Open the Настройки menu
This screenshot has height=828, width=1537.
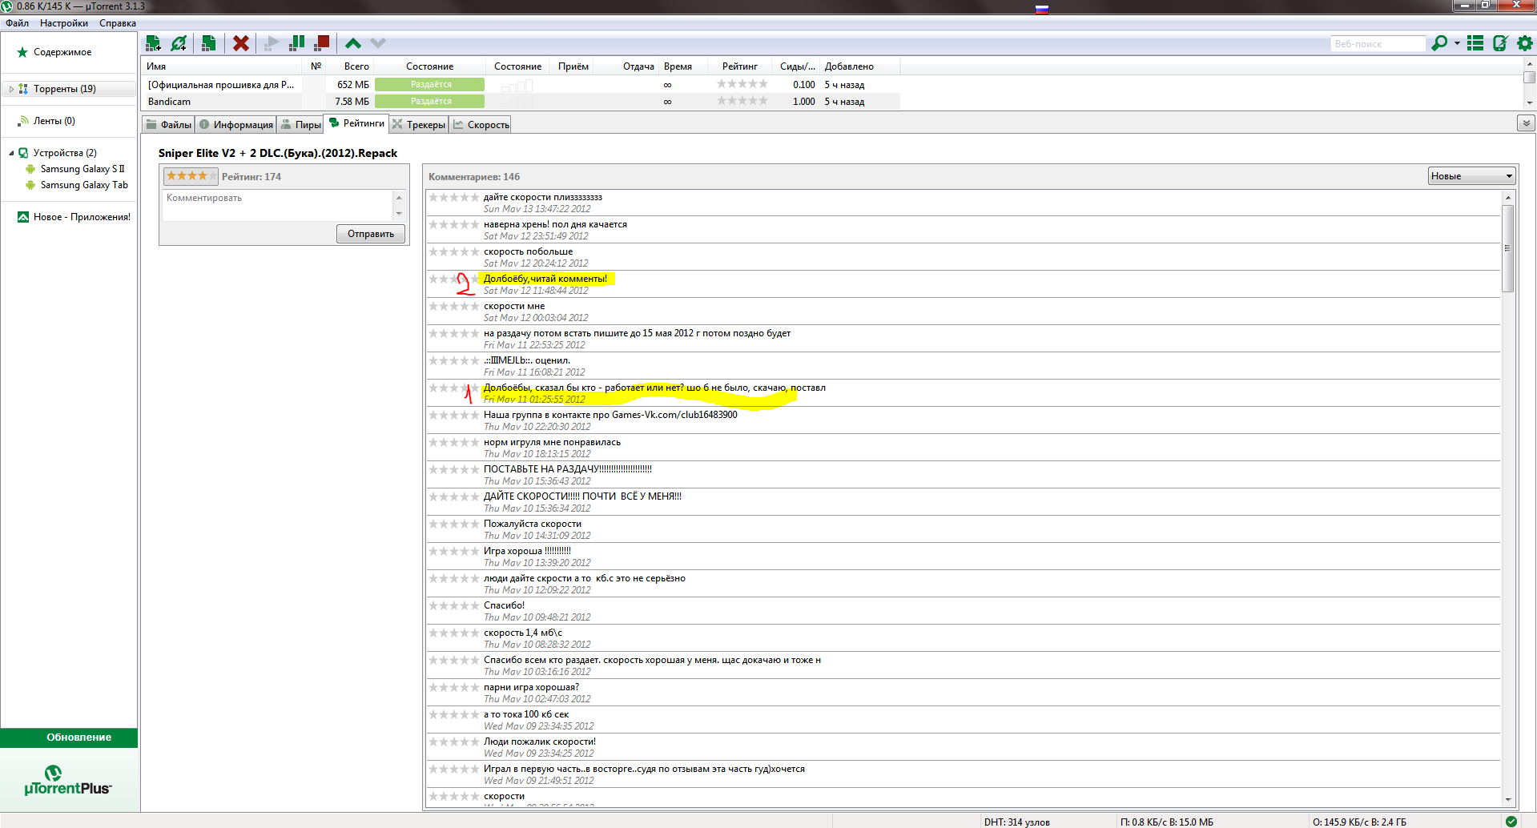click(64, 23)
